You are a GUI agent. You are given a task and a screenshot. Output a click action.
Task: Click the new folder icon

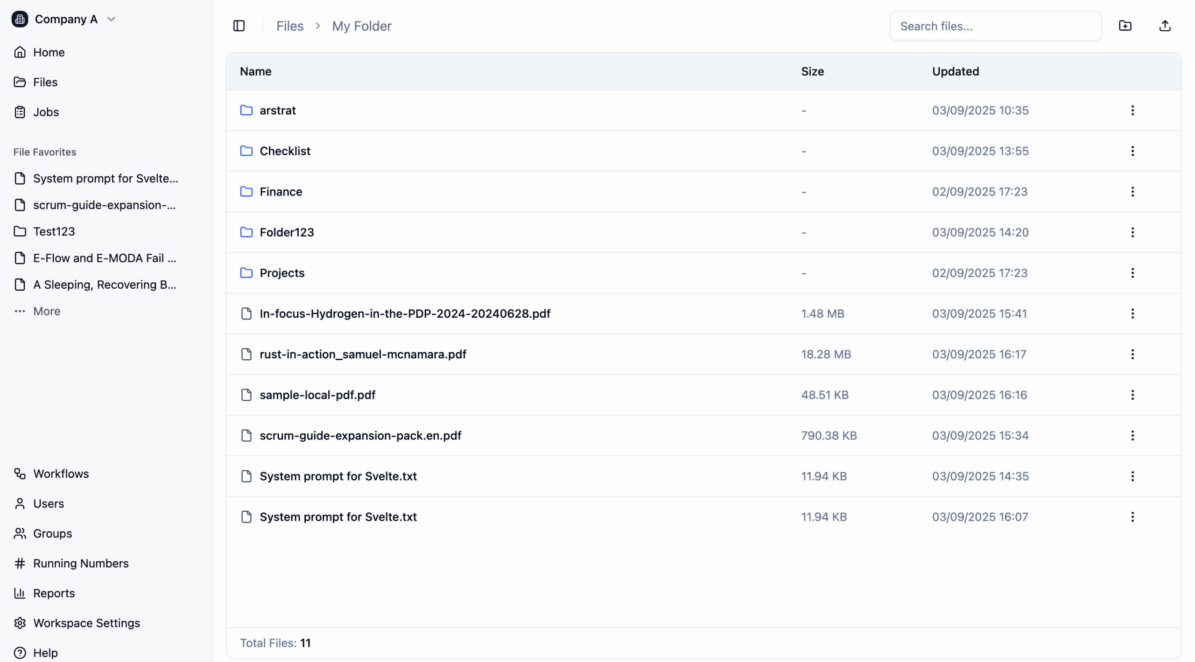[1125, 26]
